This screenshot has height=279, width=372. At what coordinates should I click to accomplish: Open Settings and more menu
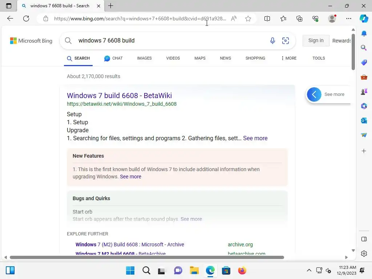coord(348,19)
